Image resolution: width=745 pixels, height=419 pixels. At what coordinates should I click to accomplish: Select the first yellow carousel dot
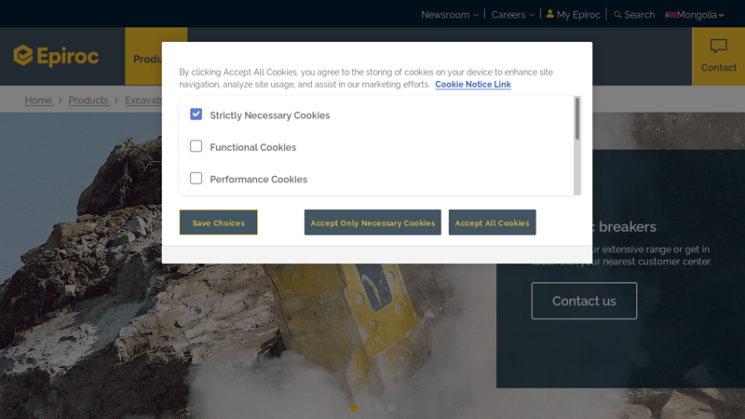coord(355,408)
